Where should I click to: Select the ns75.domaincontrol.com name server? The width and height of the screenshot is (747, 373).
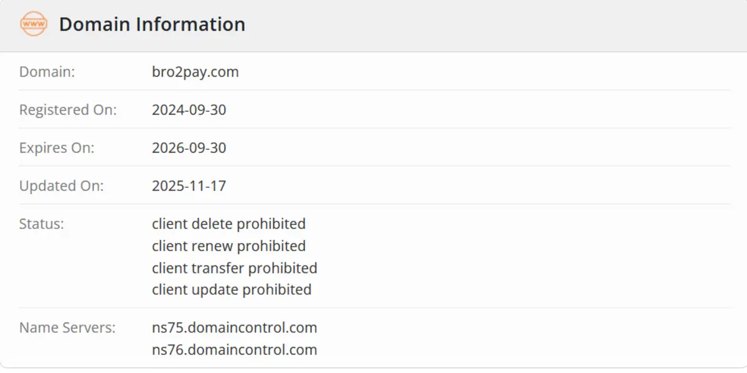(x=234, y=328)
